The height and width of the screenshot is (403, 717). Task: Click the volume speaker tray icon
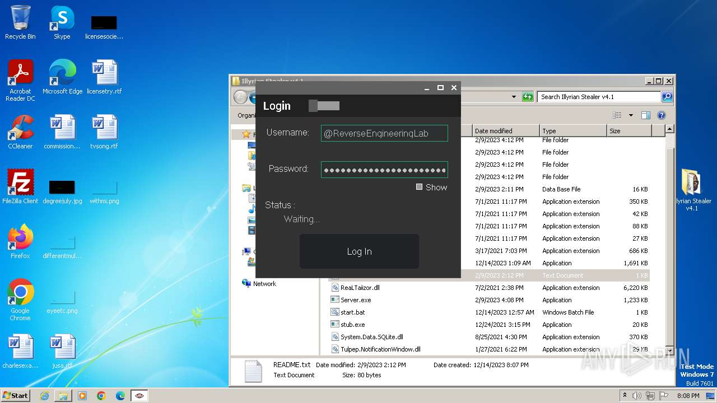pyautogui.click(x=637, y=396)
